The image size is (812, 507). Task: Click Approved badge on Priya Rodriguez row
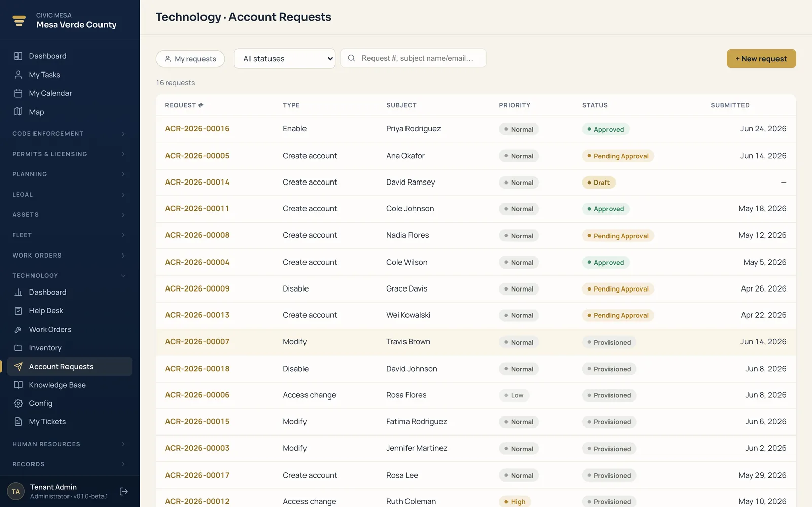click(x=605, y=129)
